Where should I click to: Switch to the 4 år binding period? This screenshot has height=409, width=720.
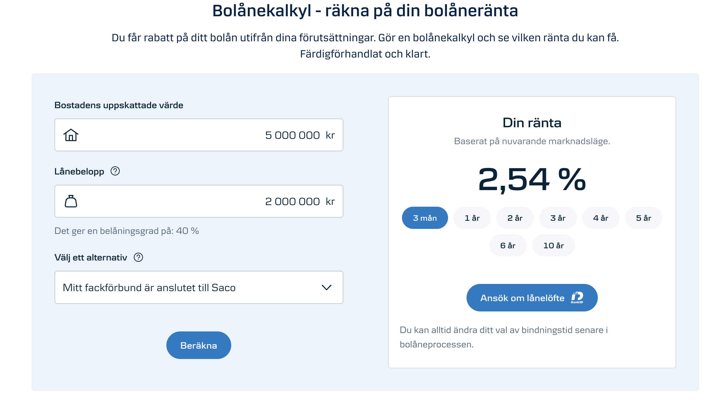[x=600, y=218]
